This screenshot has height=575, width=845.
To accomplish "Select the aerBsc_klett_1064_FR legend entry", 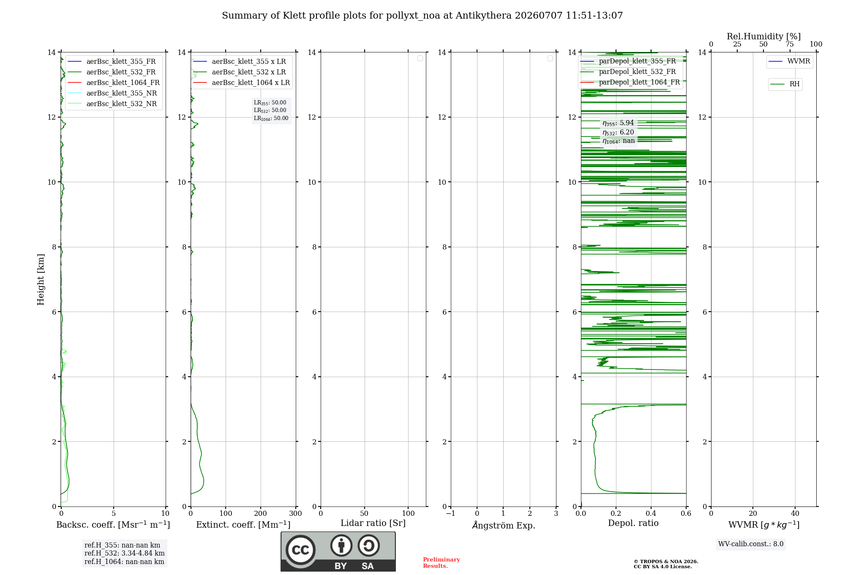I will click(113, 82).
